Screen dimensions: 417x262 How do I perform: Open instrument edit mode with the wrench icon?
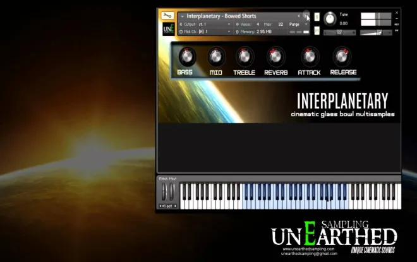pyautogui.click(x=167, y=15)
